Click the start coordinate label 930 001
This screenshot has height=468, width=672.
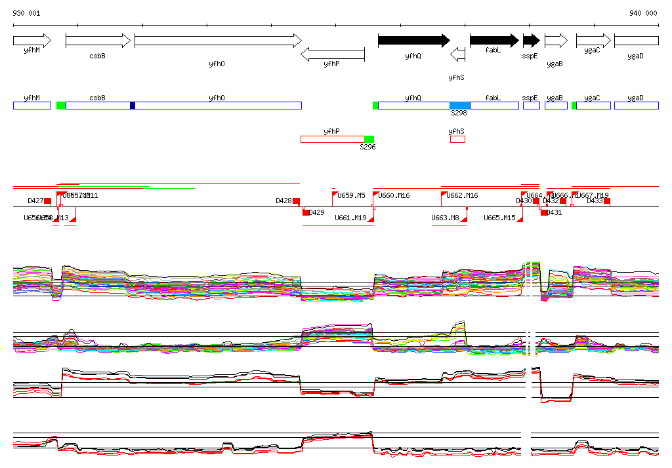coord(26,13)
